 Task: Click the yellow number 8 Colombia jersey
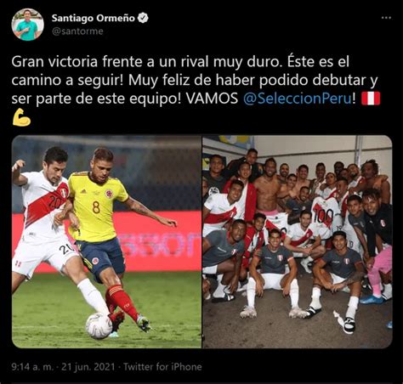96,207
